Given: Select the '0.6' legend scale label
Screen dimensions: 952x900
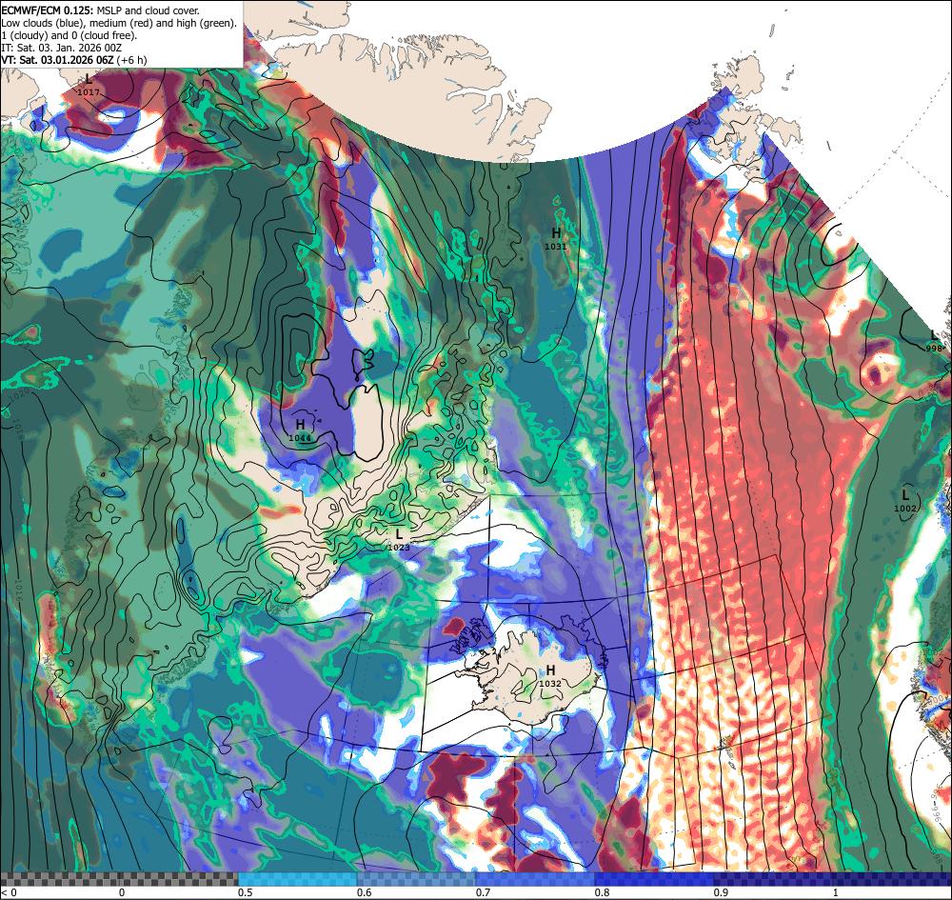Looking at the screenshot, I should [365, 892].
